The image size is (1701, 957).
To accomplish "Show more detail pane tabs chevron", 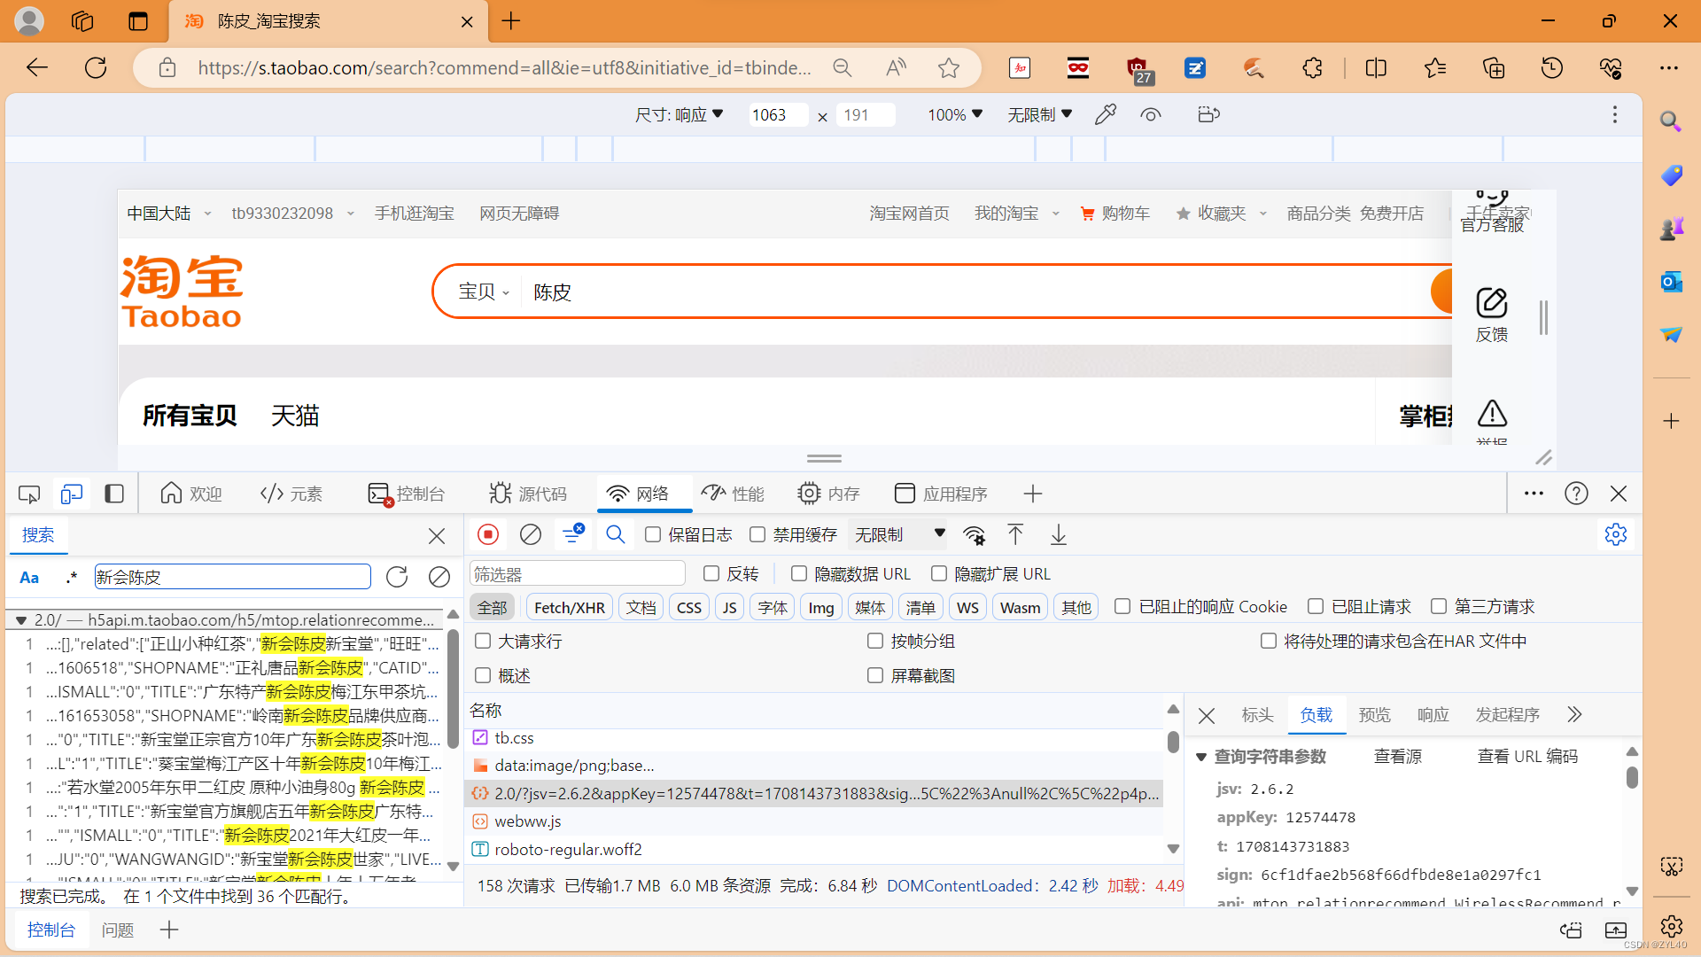I will 1574,714.
